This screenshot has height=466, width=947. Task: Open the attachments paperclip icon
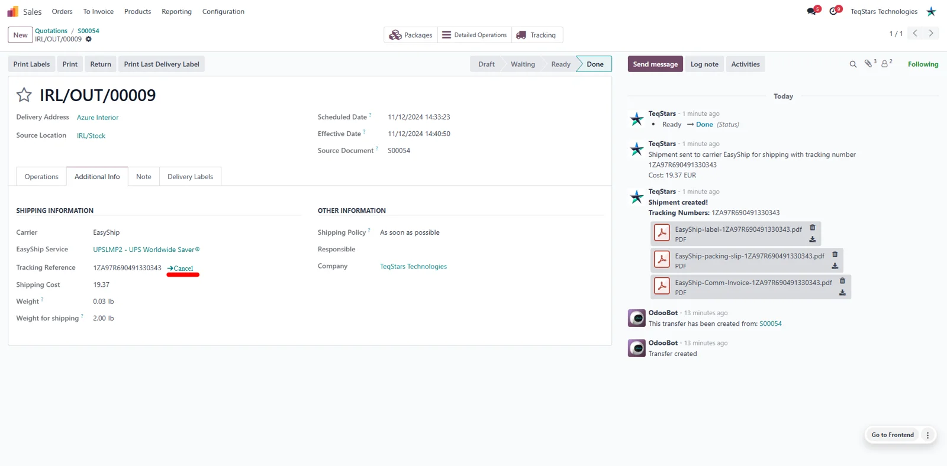tap(868, 64)
